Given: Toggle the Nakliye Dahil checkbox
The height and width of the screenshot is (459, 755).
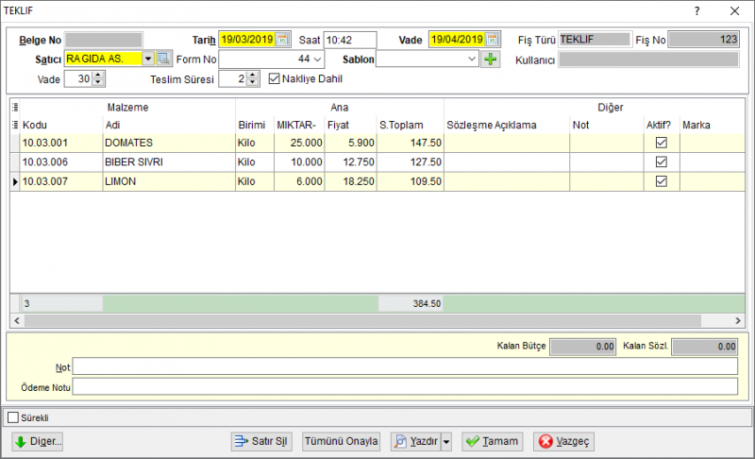Looking at the screenshot, I should [x=274, y=78].
